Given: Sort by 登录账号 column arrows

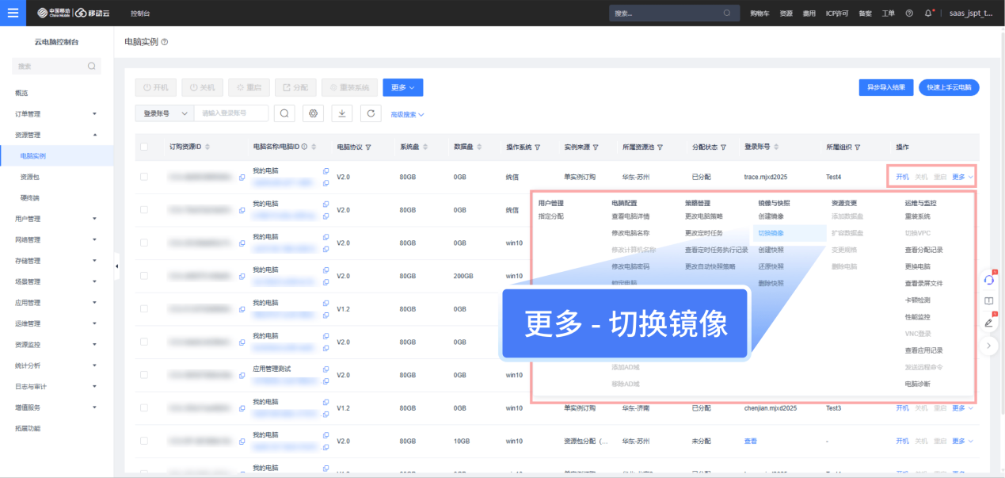Looking at the screenshot, I should 777,147.
